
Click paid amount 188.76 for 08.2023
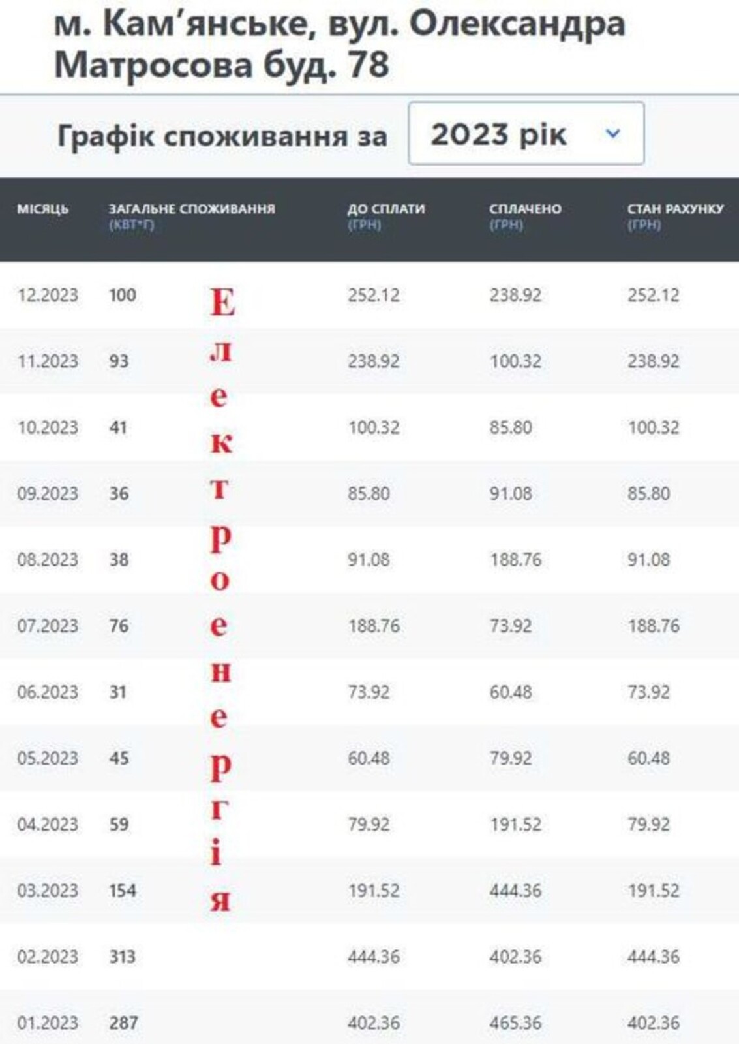click(x=515, y=560)
